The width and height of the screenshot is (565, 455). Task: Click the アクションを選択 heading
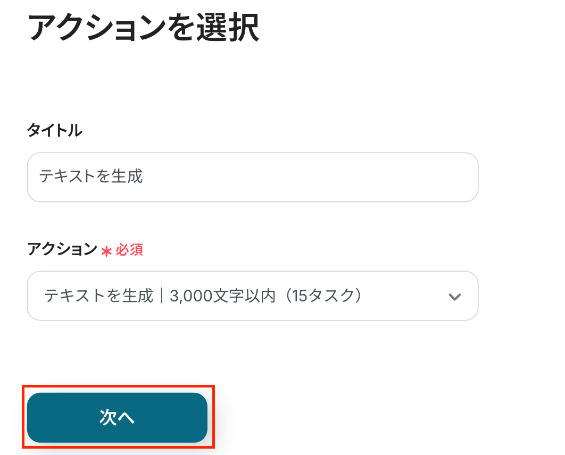click(143, 28)
